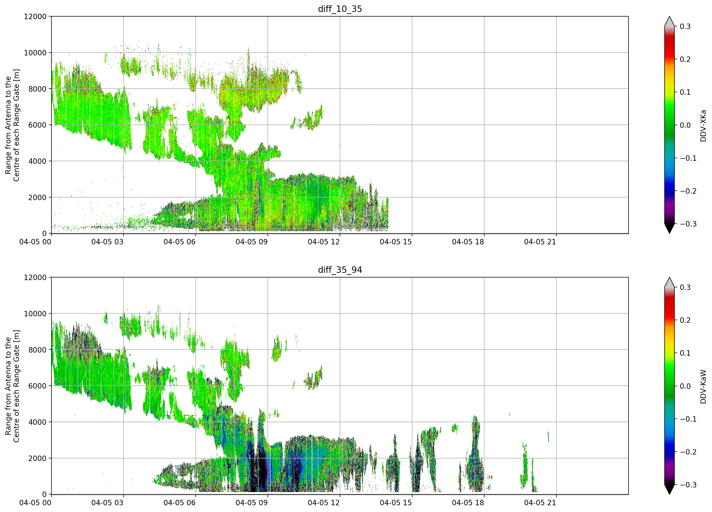Image resolution: width=712 pixels, height=512 pixels.
Task: Click the 4000 y-tick of diff_10_35 plot
Action: coord(37,161)
